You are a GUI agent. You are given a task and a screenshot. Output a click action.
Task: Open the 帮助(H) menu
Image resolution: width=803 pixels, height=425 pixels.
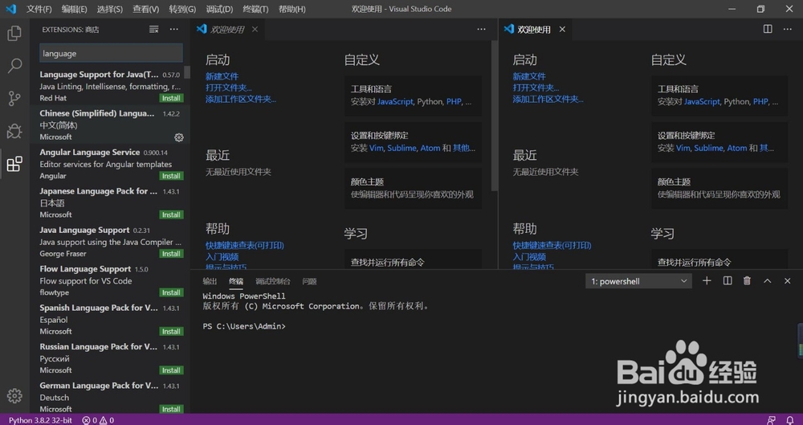pyautogui.click(x=292, y=9)
